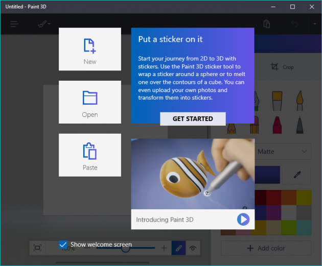Close the Paint 3D window

[x=312, y=7]
